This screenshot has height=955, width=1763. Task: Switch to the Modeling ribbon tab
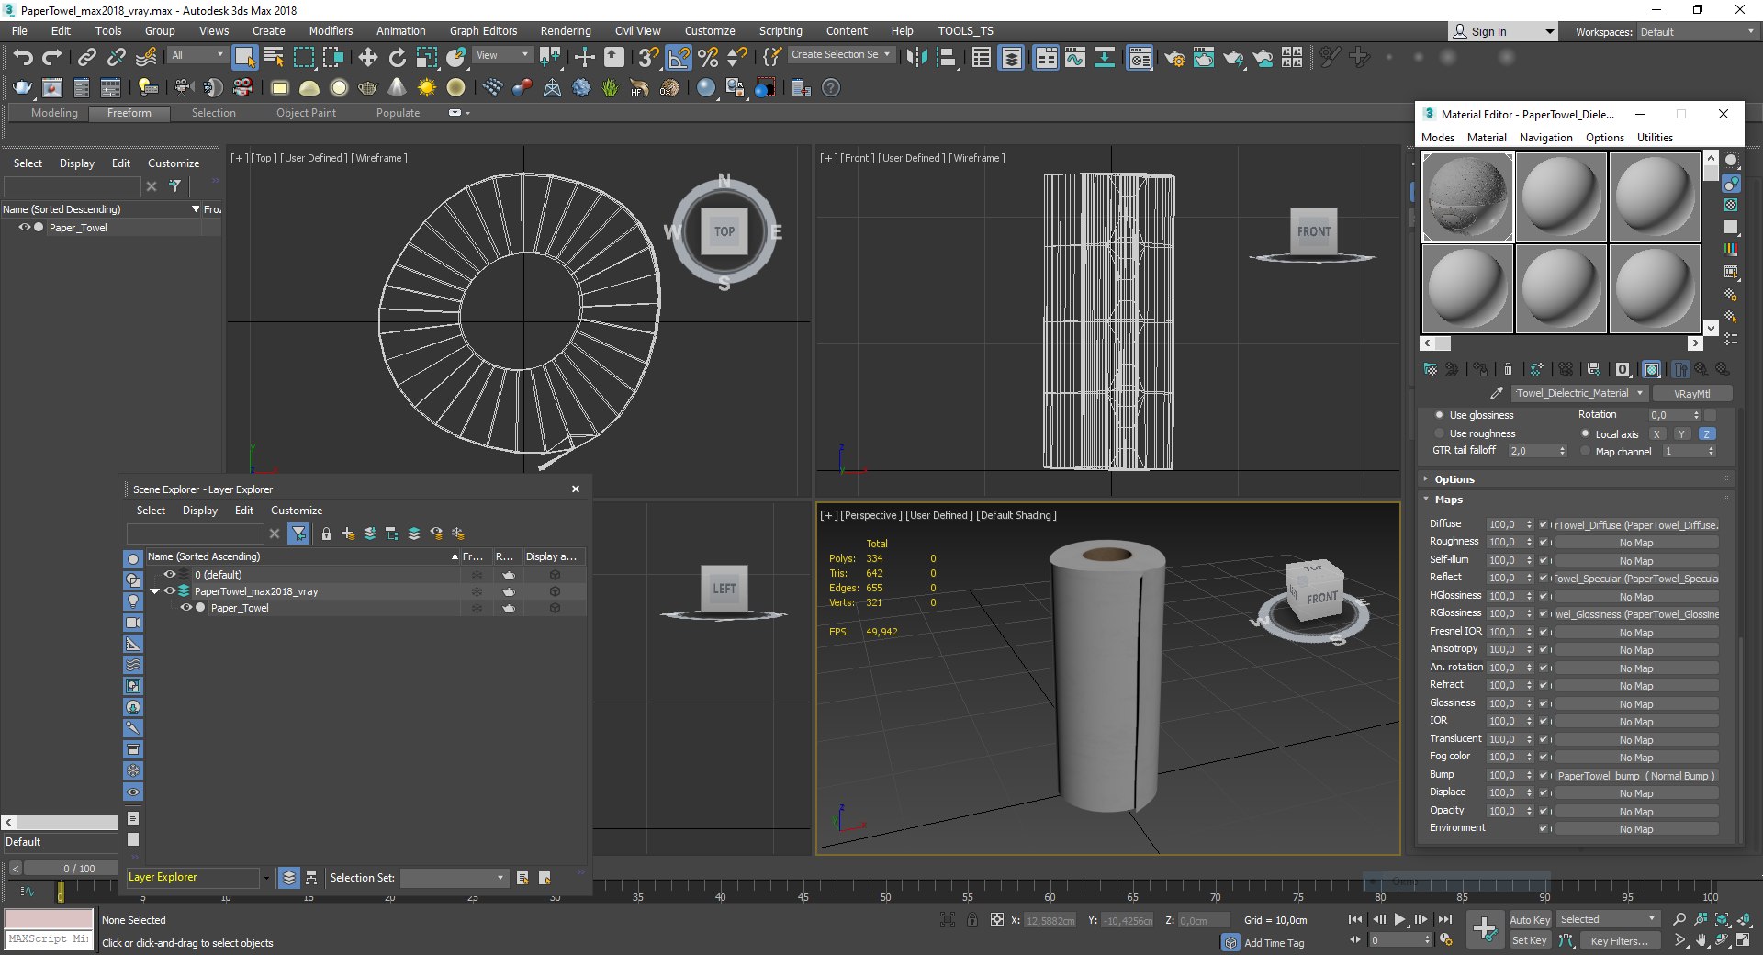point(54,113)
